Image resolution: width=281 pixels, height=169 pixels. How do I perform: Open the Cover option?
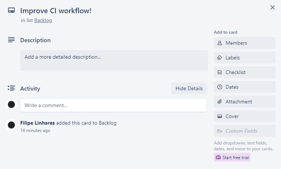pos(244,116)
